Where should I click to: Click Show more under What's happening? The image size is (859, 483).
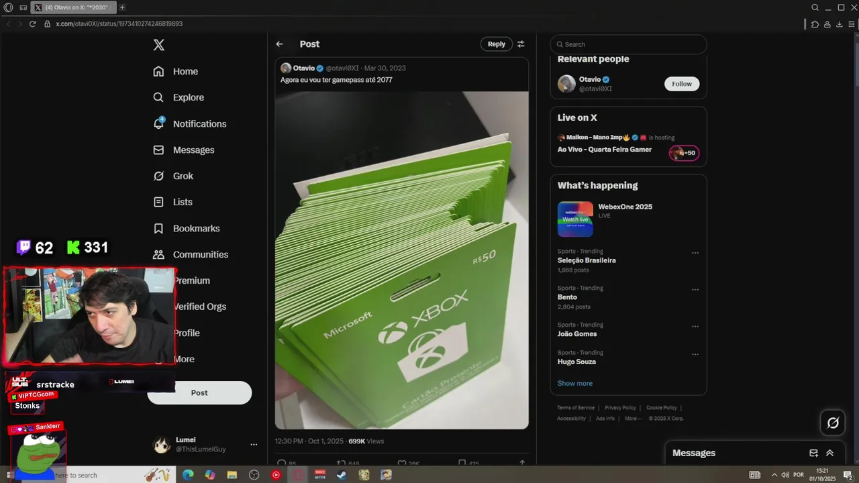[x=575, y=383]
